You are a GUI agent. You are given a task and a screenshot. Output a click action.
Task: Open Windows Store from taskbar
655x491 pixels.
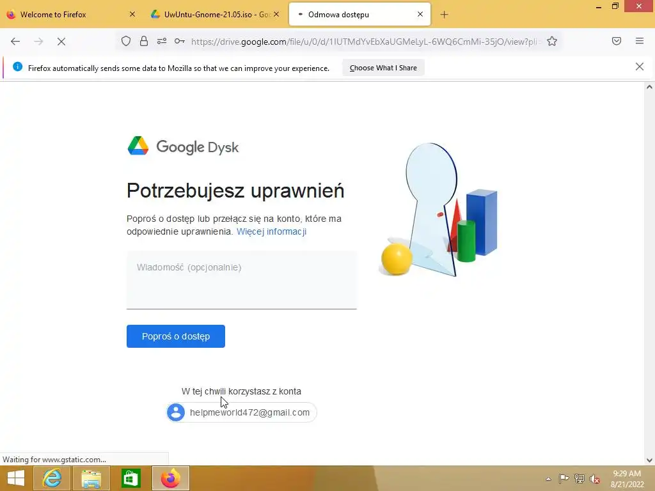point(130,478)
